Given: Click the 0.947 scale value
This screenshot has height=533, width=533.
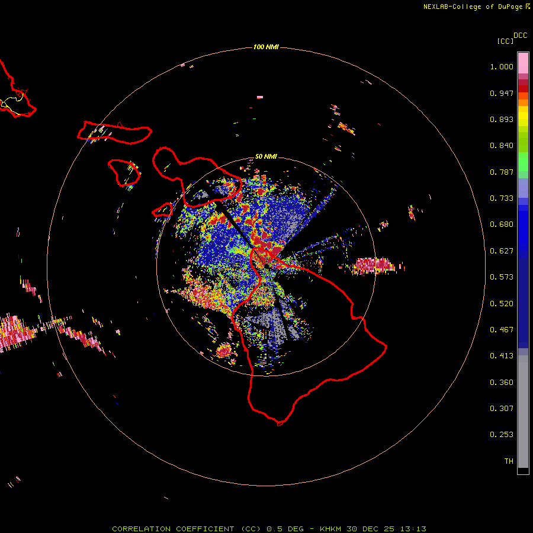Looking at the screenshot, I should click(x=502, y=93).
